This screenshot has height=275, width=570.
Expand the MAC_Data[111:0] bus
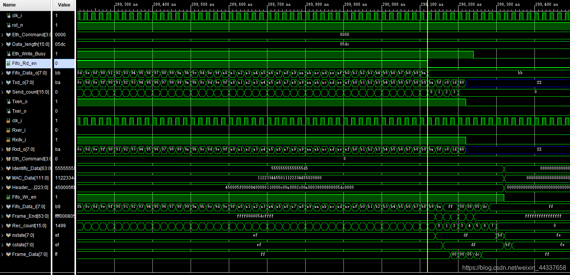(x=3, y=178)
